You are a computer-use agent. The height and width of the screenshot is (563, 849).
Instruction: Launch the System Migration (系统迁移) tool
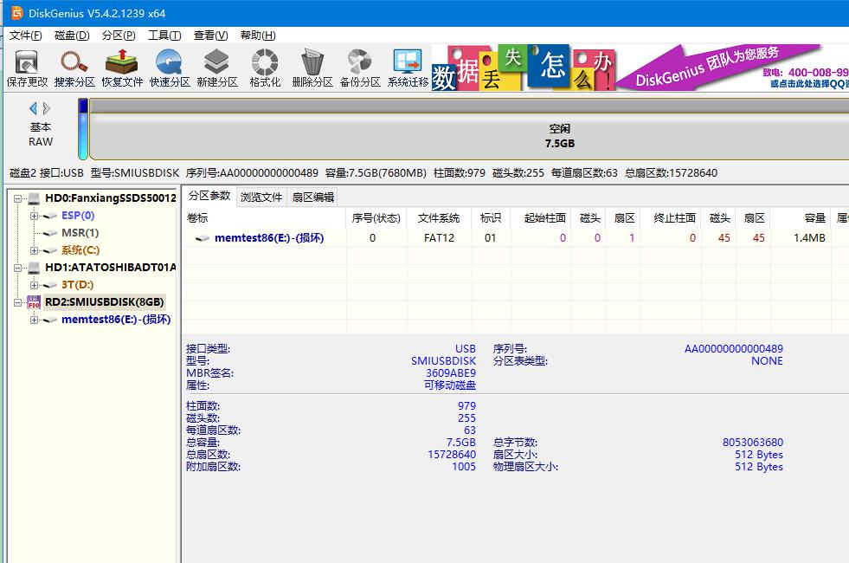click(408, 68)
